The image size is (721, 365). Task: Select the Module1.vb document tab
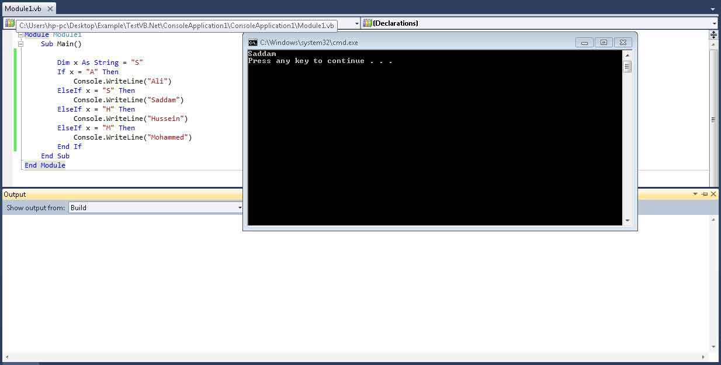(x=23, y=9)
